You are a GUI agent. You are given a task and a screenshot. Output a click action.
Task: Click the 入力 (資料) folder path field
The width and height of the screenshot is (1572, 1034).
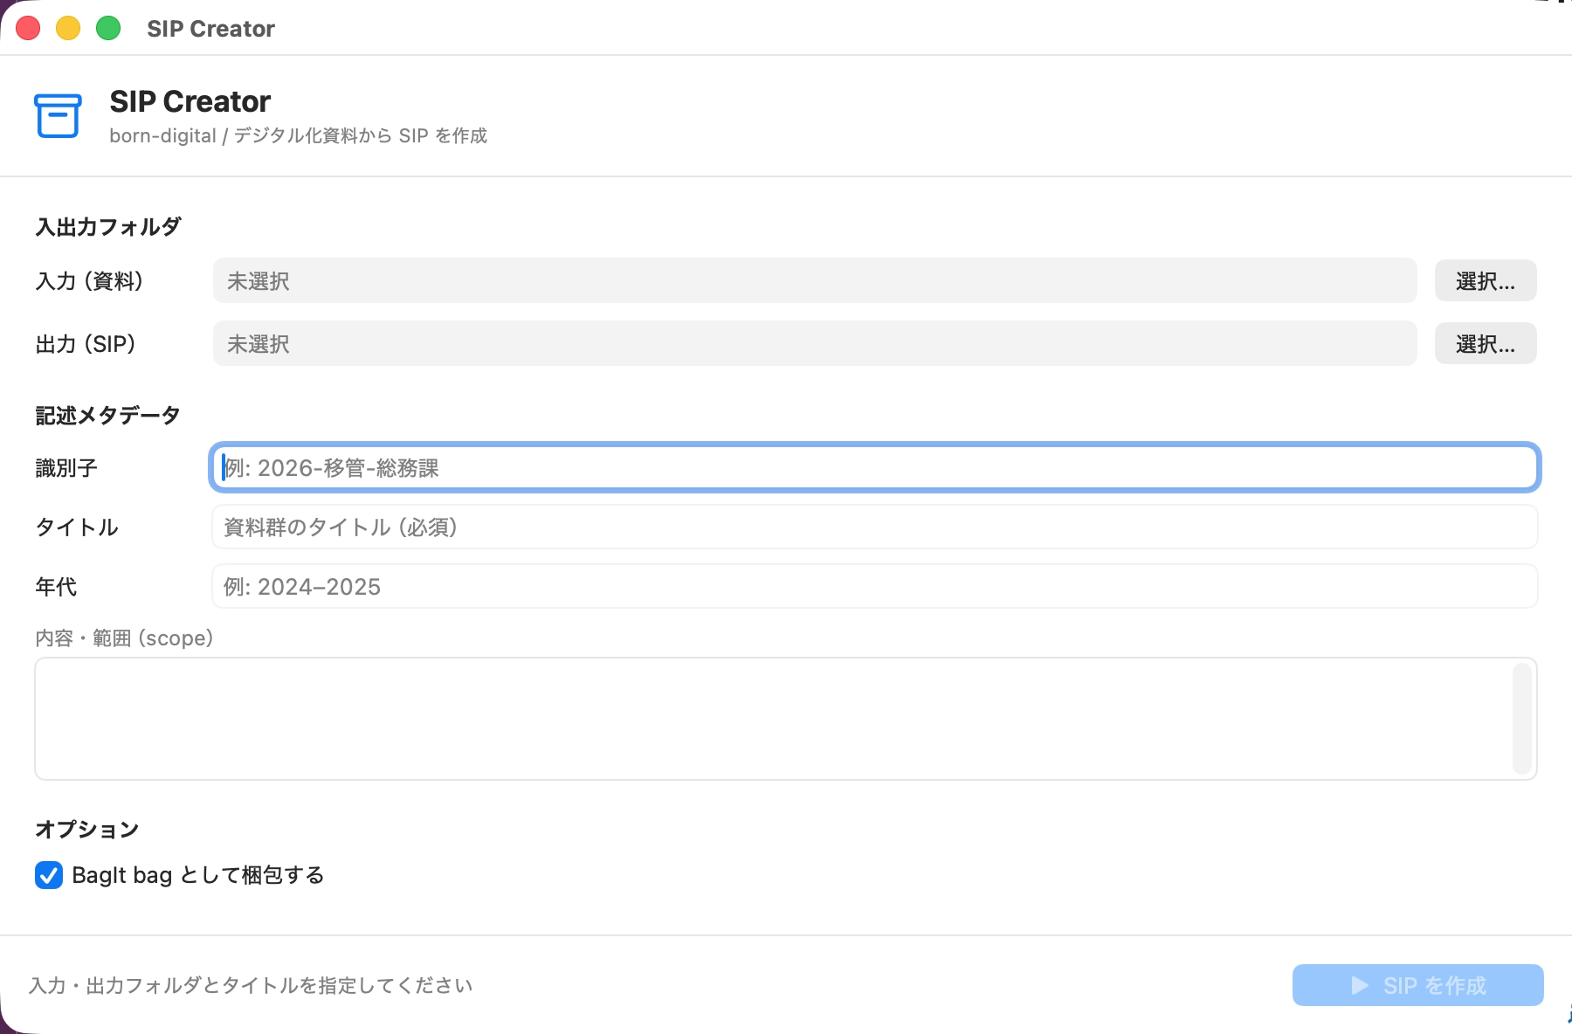point(815,280)
